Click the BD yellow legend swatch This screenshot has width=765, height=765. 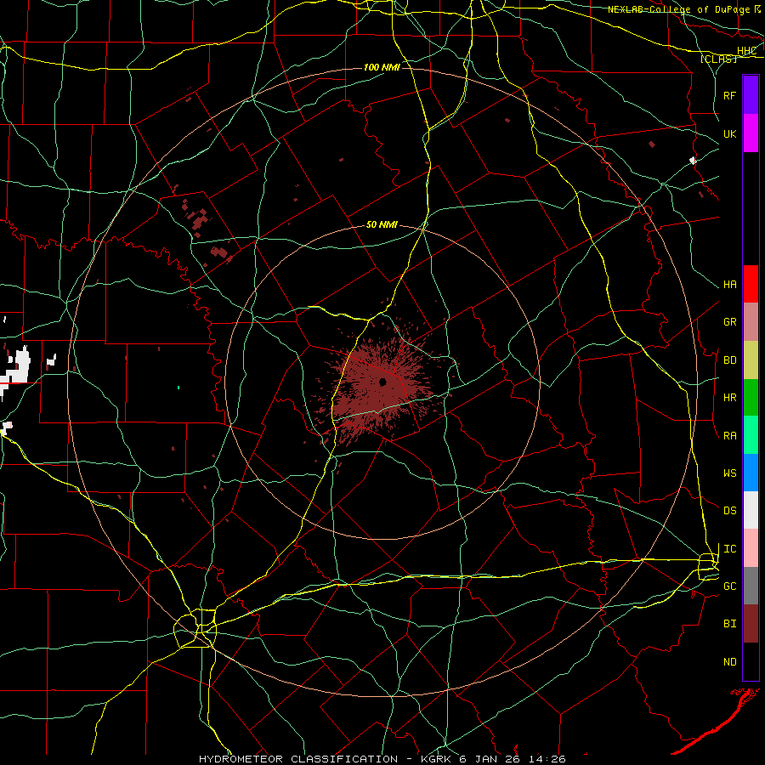(x=751, y=360)
